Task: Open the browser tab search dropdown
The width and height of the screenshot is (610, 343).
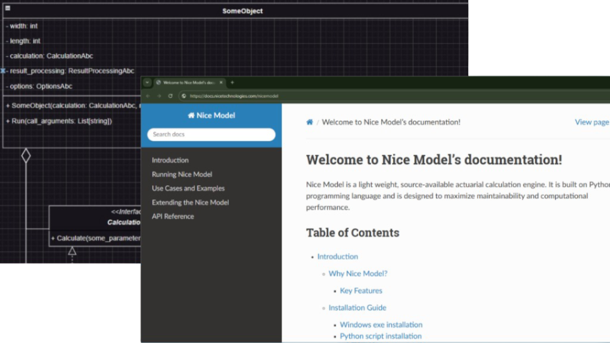Action: 148,82
